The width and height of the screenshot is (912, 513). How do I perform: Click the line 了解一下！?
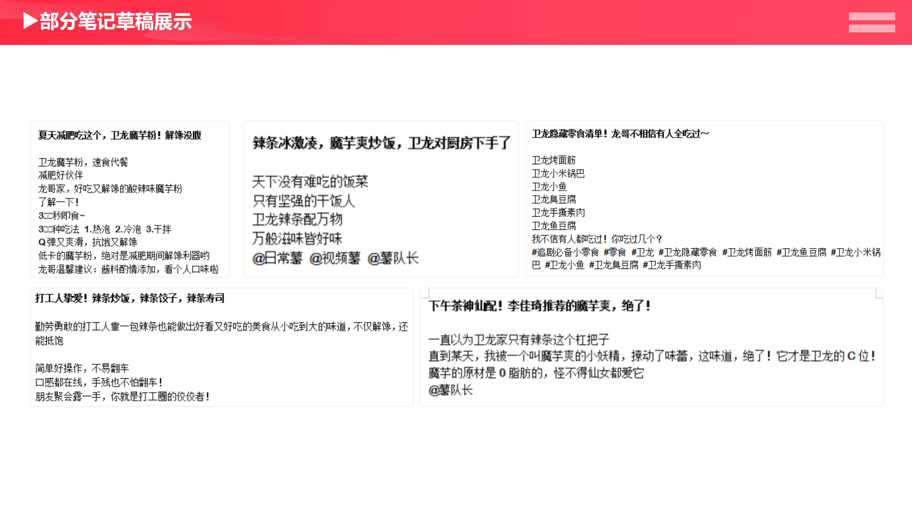pos(58,202)
